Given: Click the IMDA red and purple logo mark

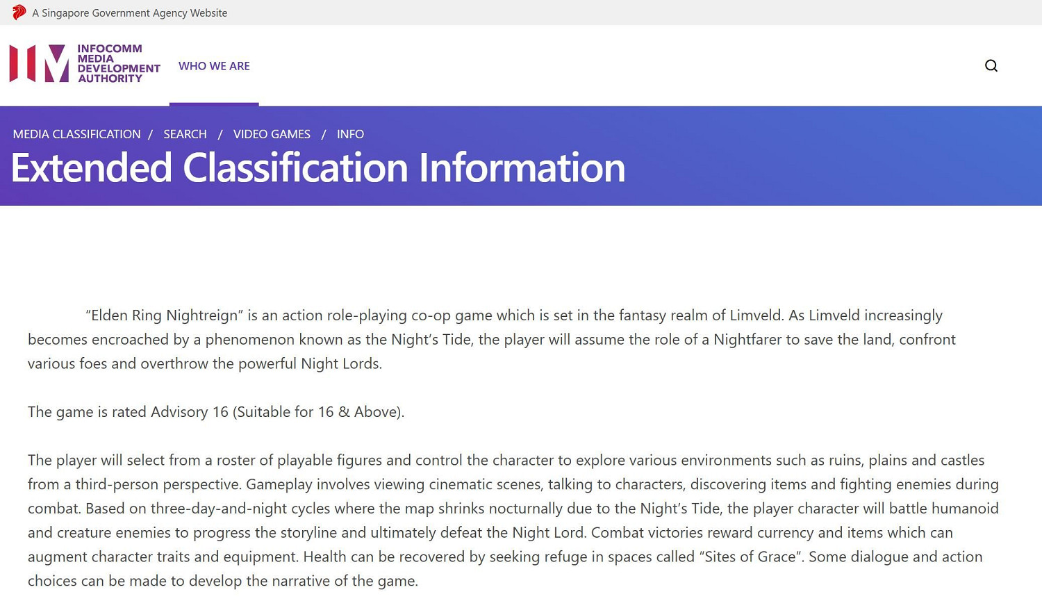Looking at the screenshot, I should [39, 64].
